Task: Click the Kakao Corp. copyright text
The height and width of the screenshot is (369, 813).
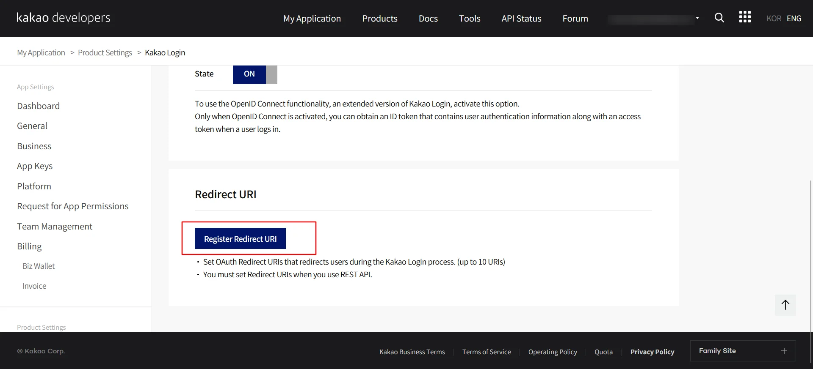Action: [x=41, y=351]
